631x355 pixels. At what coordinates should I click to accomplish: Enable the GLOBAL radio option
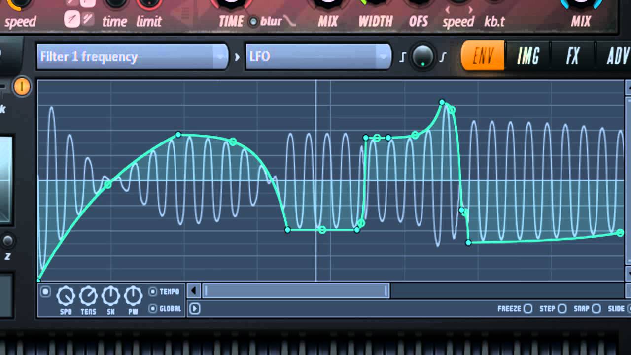tap(153, 309)
